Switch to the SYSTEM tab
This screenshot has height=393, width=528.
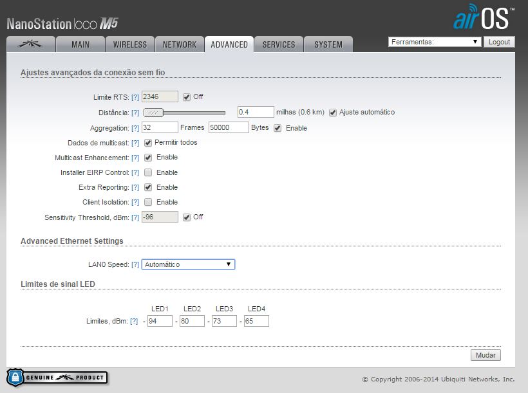click(328, 44)
